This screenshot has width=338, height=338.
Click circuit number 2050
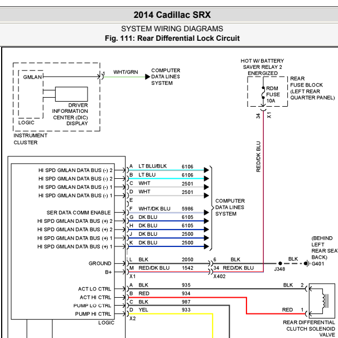[187, 259]
